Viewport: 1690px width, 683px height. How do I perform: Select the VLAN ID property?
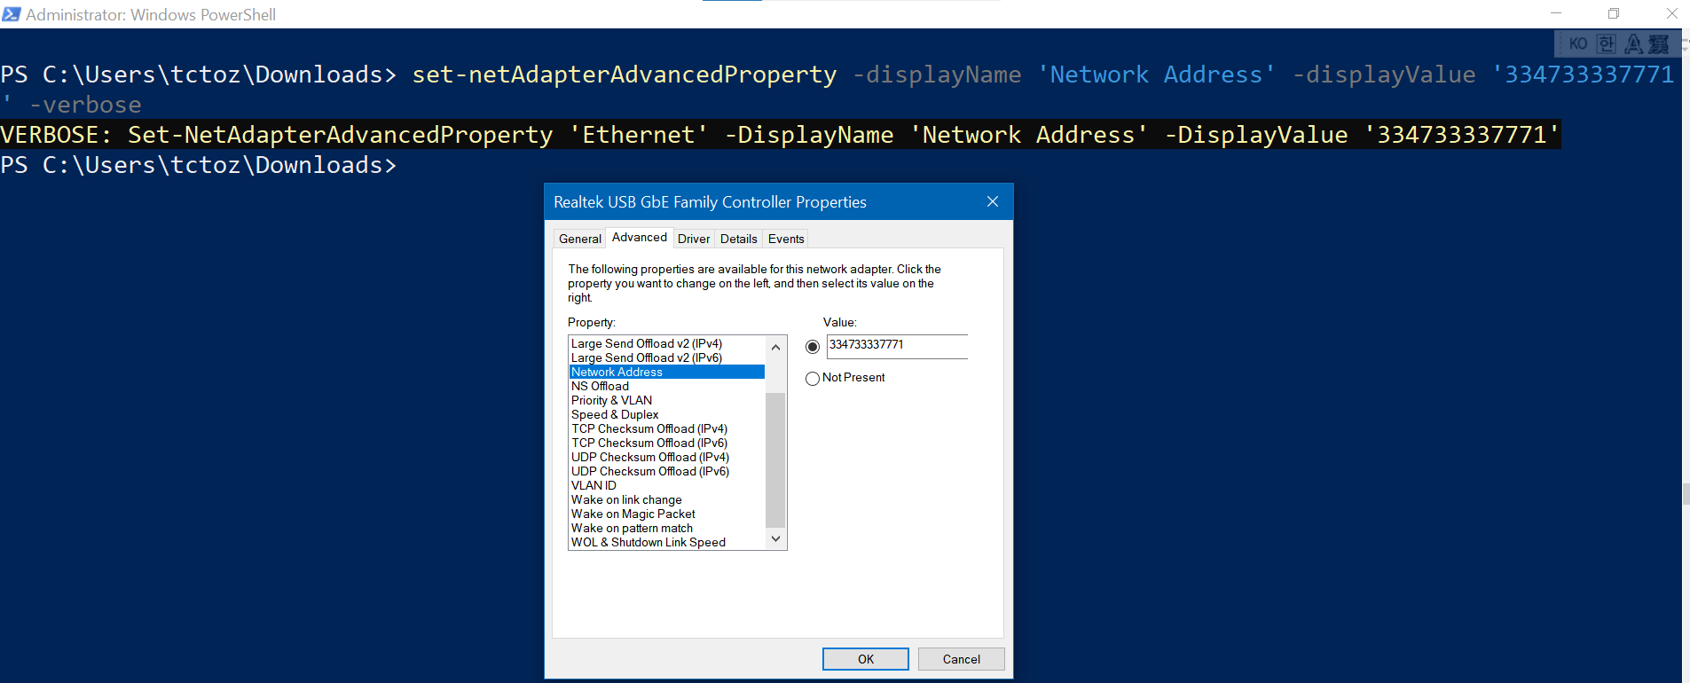pyautogui.click(x=667, y=485)
